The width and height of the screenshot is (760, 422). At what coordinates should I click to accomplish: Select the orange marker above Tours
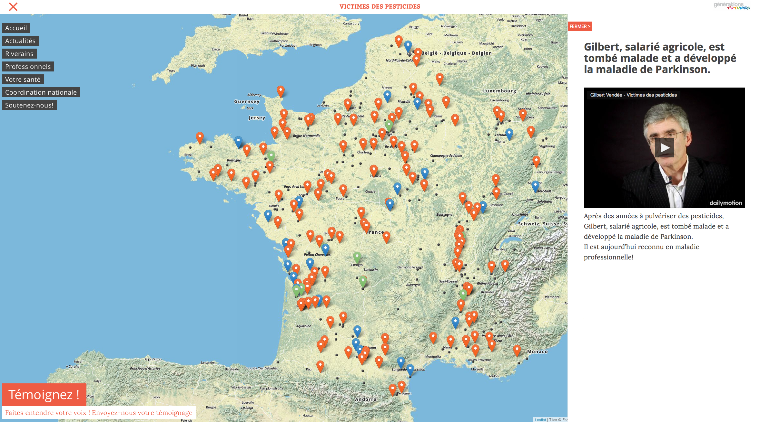point(343,191)
